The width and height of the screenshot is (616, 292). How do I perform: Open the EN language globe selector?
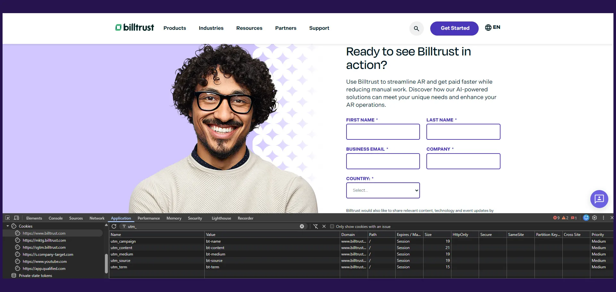(492, 28)
